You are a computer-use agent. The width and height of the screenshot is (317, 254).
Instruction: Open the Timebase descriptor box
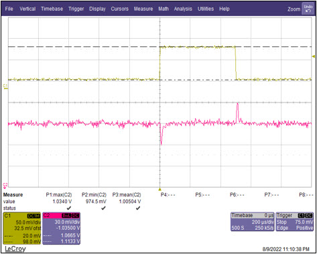(x=252, y=222)
